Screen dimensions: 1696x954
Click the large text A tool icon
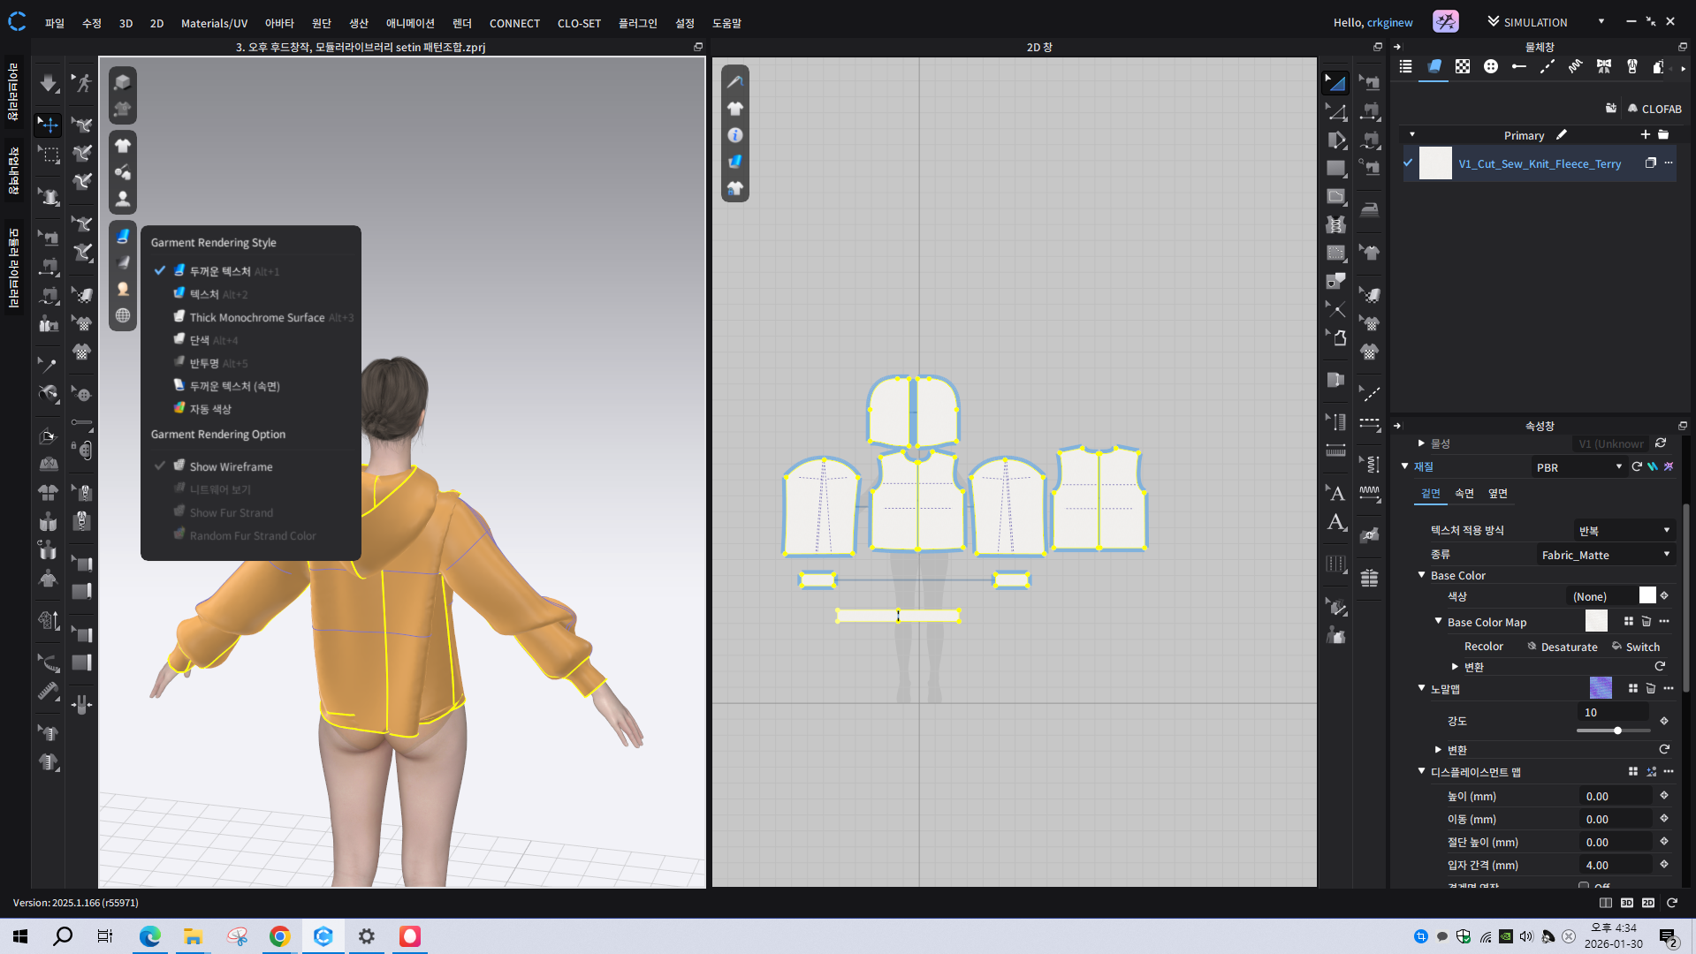pos(1336,523)
